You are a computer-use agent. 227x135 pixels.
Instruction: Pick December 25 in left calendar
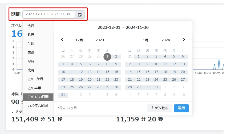(72, 87)
